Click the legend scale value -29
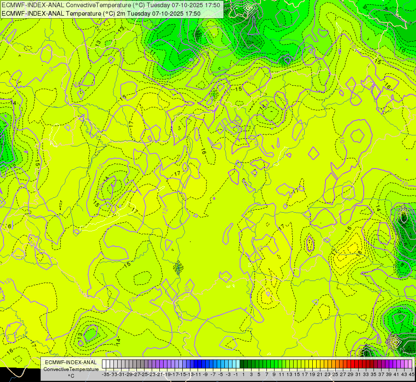Screen dimensions: 416x382 [x=129, y=375]
